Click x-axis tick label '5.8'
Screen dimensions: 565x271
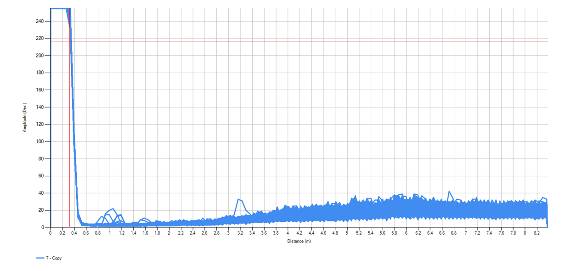[394, 233]
